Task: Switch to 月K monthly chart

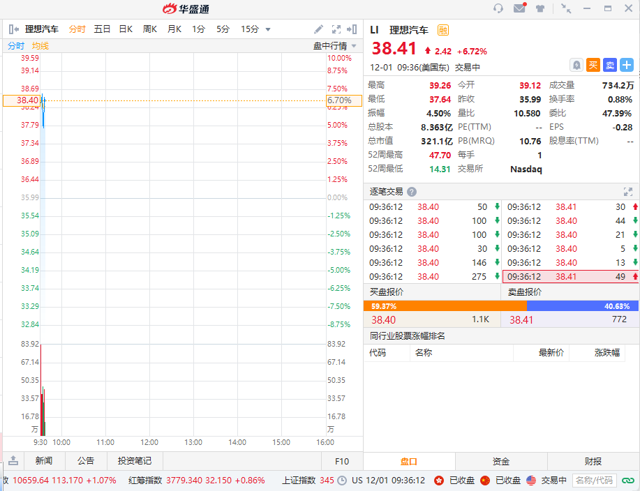Action: (x=174, y=29)
